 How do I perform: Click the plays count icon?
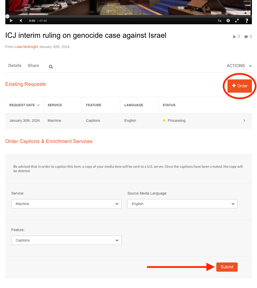click(x=234, y=37)
